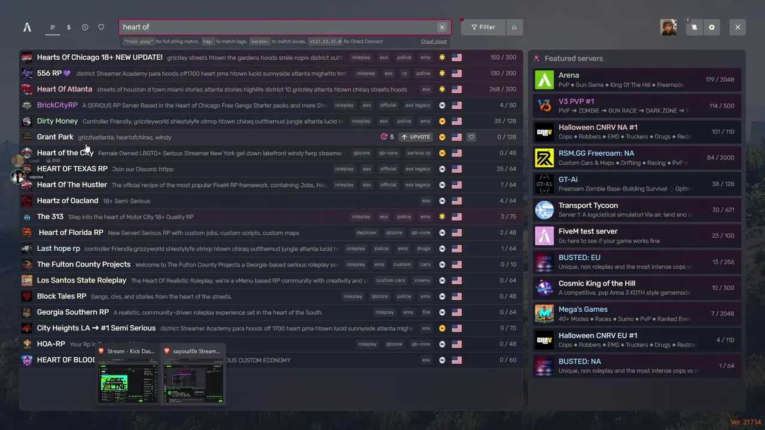Open the Cheat sheet link
This screenshot has height=430, width=765.
(434, 42)
